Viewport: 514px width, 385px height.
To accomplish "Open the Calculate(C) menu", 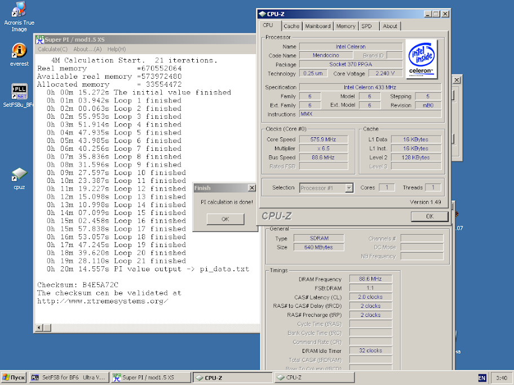I will pyautogui.click(x=52, y=49).
